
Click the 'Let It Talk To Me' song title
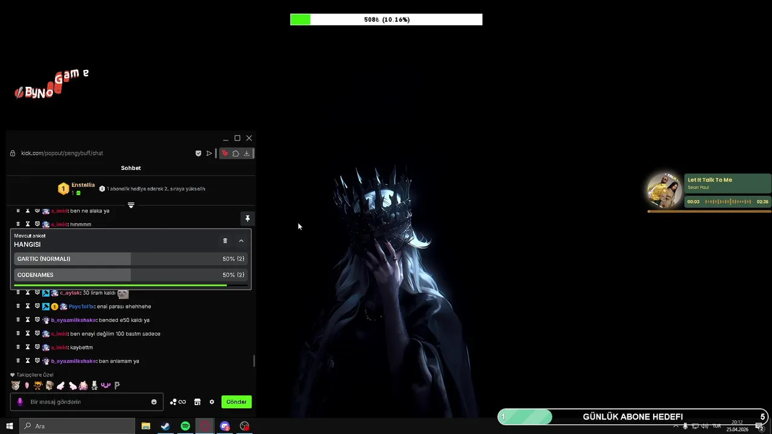[710, 180]
